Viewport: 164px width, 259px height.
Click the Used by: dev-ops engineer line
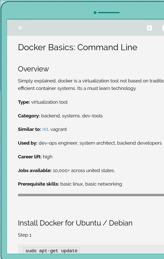point(90,143)
